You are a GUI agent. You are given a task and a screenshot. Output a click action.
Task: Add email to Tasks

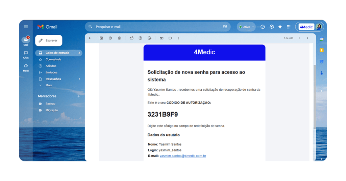(149, 38)
